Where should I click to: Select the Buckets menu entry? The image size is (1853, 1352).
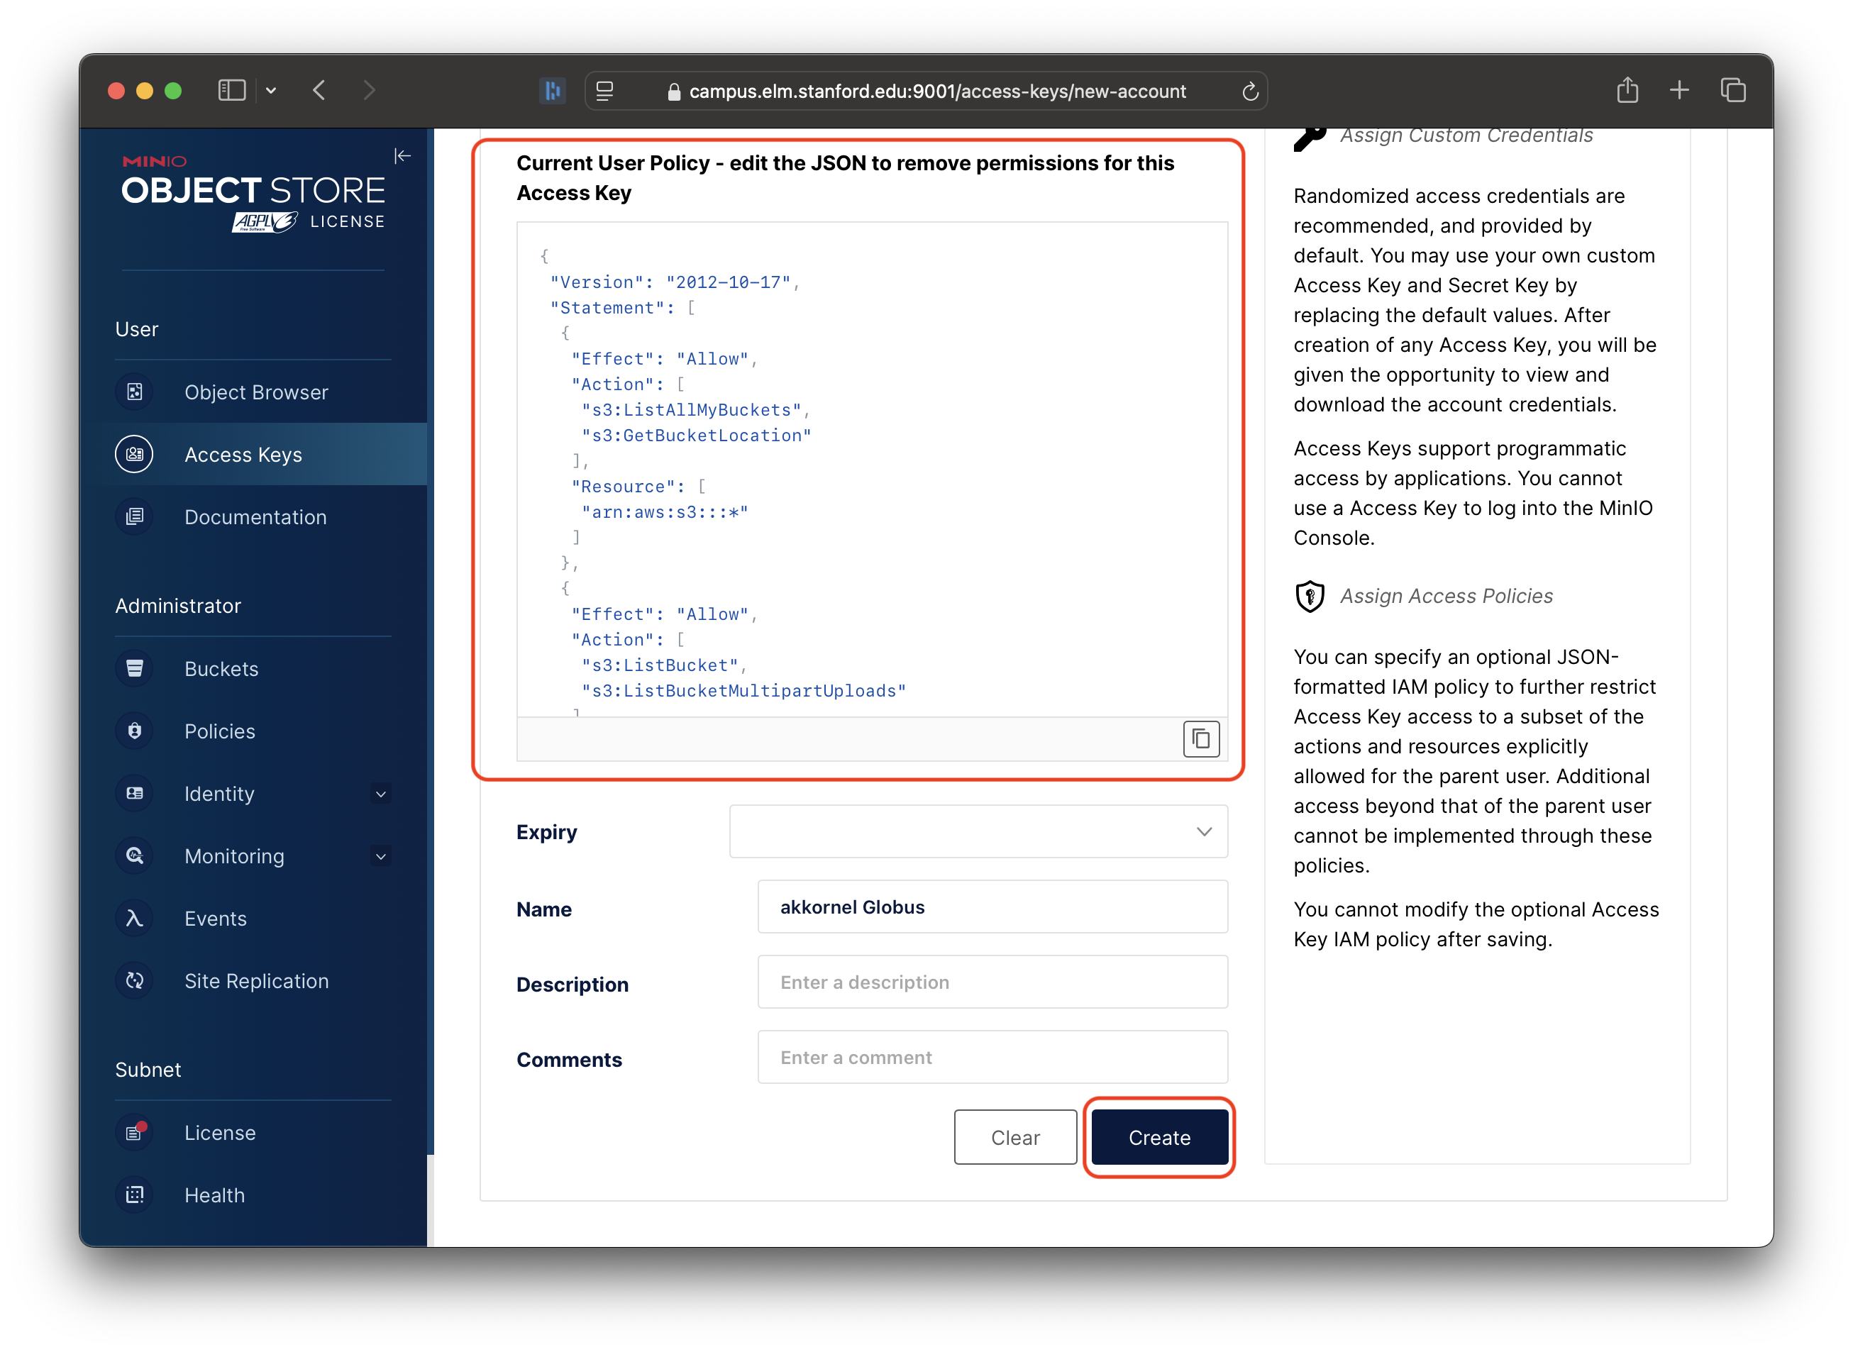tap(221, 669)
